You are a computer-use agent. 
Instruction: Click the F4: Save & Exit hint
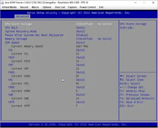point(131,102)
